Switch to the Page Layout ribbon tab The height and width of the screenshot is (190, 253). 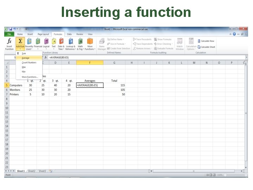pos(43,34)
